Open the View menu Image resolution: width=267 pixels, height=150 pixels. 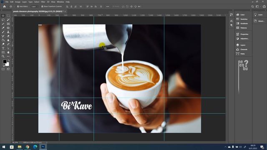(x=53, y=2)
